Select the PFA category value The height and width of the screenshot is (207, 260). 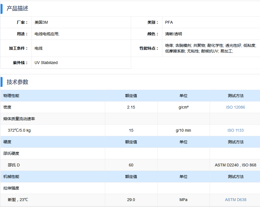coord(169,22)
